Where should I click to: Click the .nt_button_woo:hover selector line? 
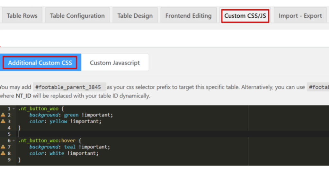pyautogui.click(x=49, y=140)
